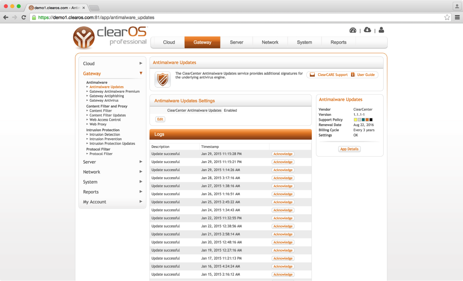
Task: Acknowledge the Jan 15 2:16:12 AM log
Action: click(283, 274)
